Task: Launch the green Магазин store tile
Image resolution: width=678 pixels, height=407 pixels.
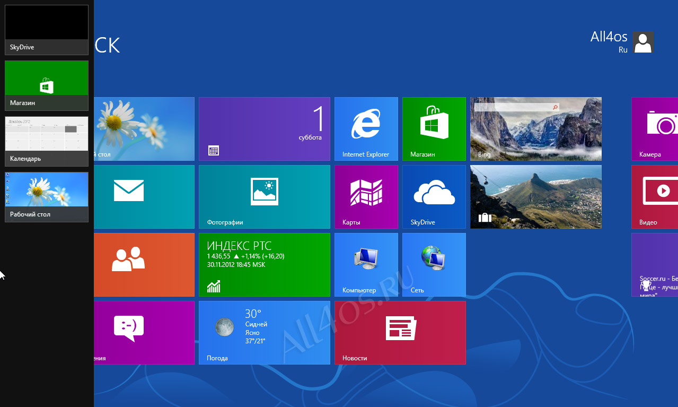Action: (434, 129)
